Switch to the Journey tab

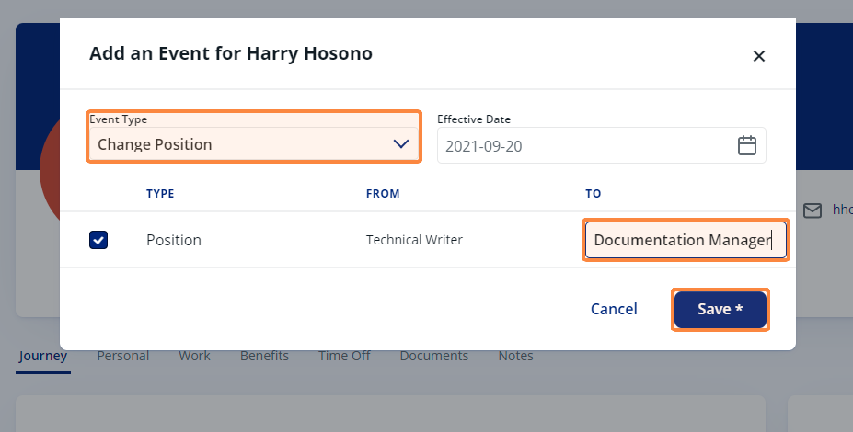click(43, 356)
